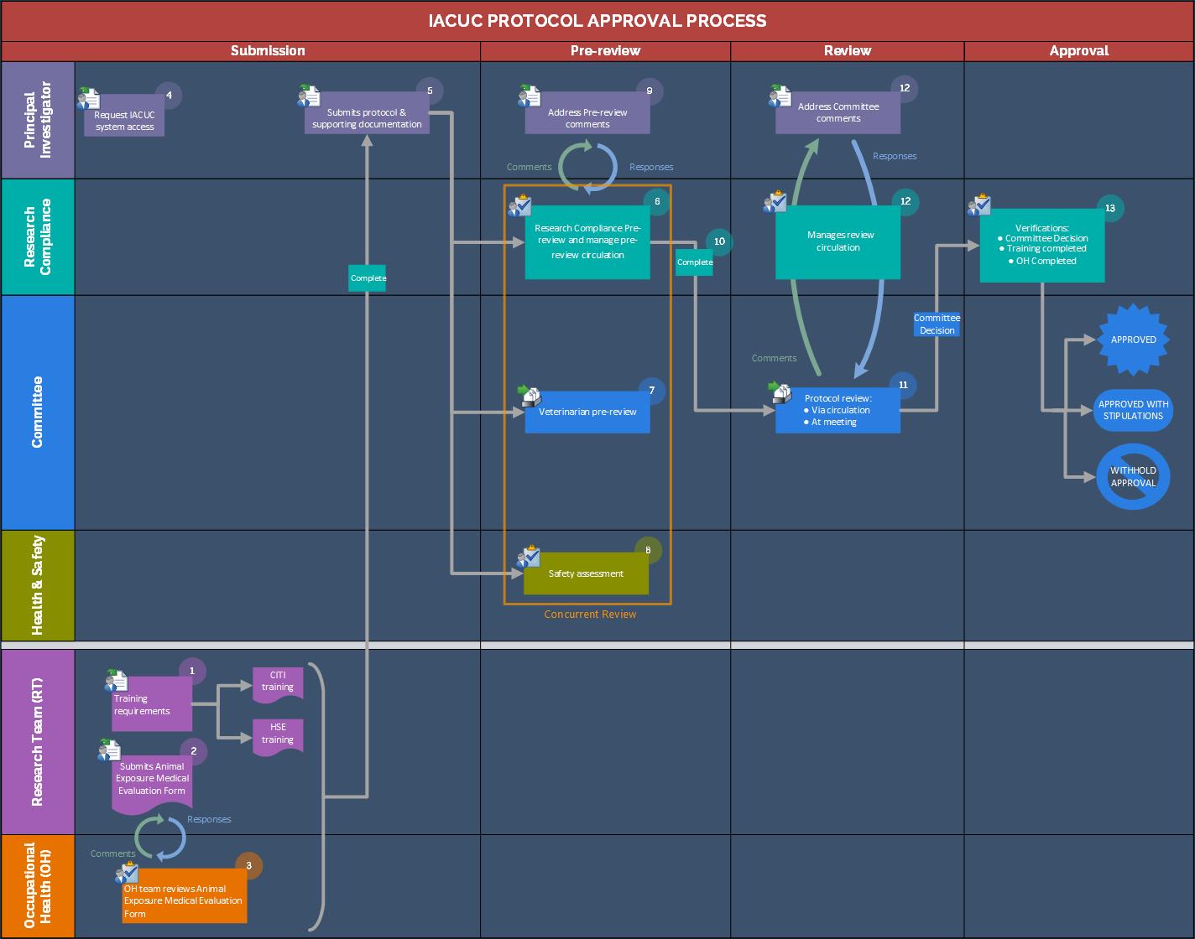Screen dimensions: 1195x939
Task: Select the Committee Decision connector label
Action: pyautogui.click(x=937, y=324)
